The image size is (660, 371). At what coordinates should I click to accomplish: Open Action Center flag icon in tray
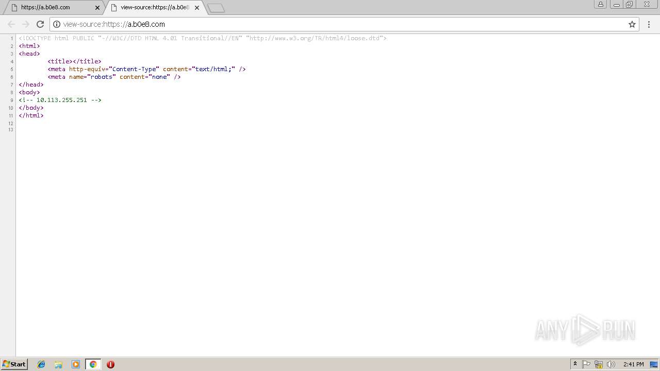pyautogui.click(x=586, y=364)
